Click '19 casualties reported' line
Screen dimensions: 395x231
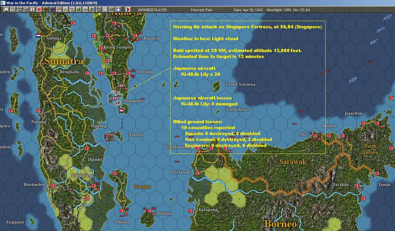(208, 128)
